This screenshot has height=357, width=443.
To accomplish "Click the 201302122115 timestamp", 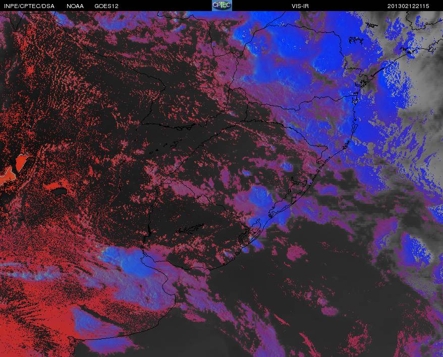I will click(408, 6).
